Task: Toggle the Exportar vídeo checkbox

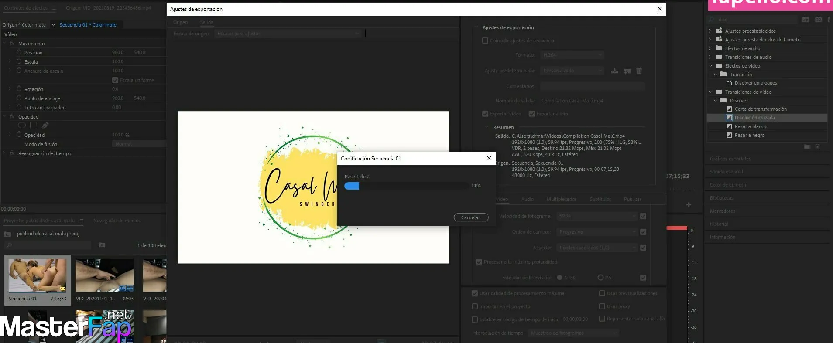Action: 485,114
